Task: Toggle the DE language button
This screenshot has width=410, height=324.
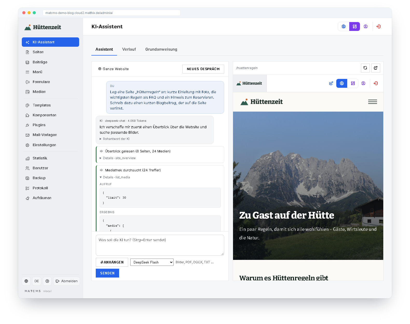Action: click(x=37, y=281)
